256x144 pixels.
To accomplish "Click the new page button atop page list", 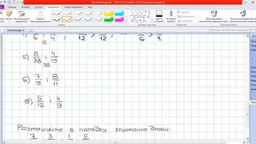I will click(253, 36).
